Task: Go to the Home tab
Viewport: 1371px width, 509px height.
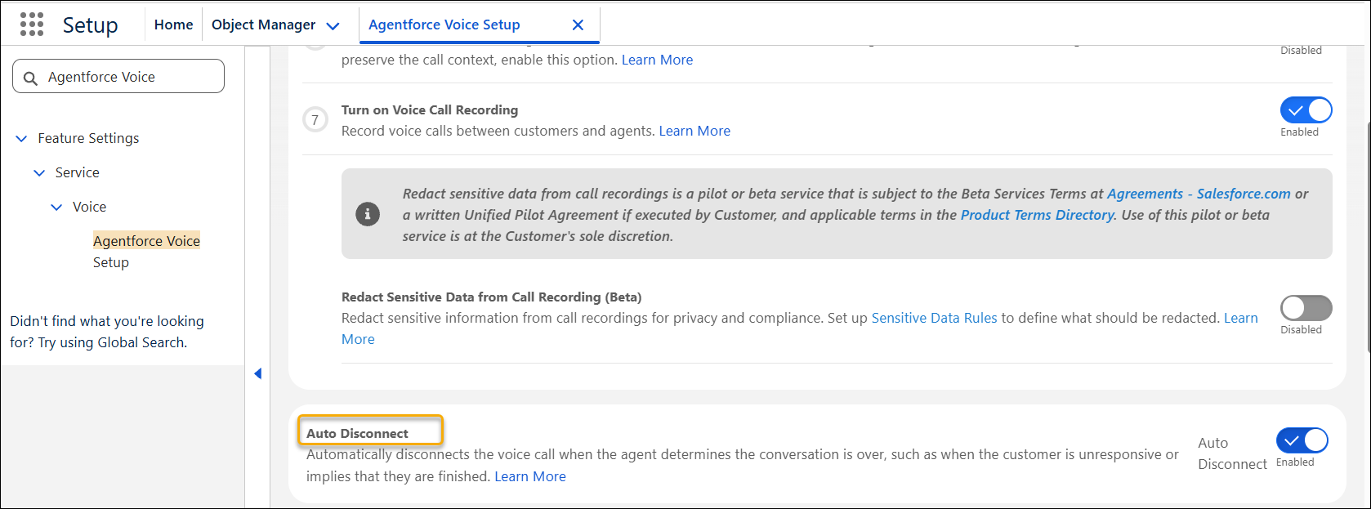Action: click(x=173, y=25)
